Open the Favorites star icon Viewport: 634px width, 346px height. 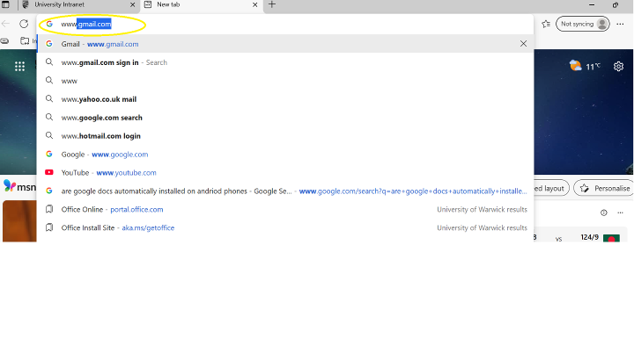tap(546, 25)
